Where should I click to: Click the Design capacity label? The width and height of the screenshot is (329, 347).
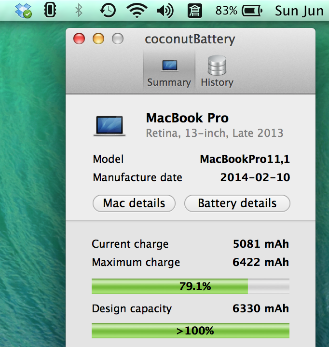(132, 309)
